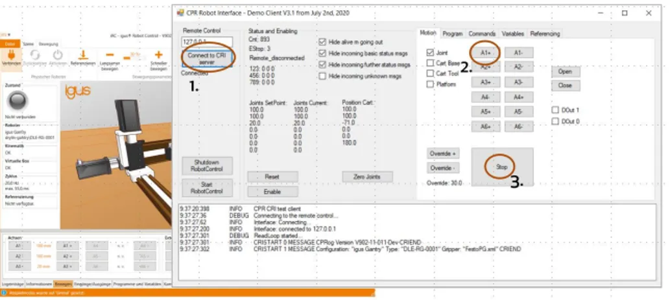This screenshot has width=670, height=300.
Task: Click the large Stop button
Action: [x=502, y=167]
